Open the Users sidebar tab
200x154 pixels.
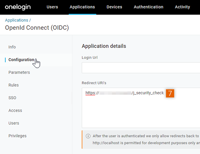pyautogui.click(x=14, y=123)
